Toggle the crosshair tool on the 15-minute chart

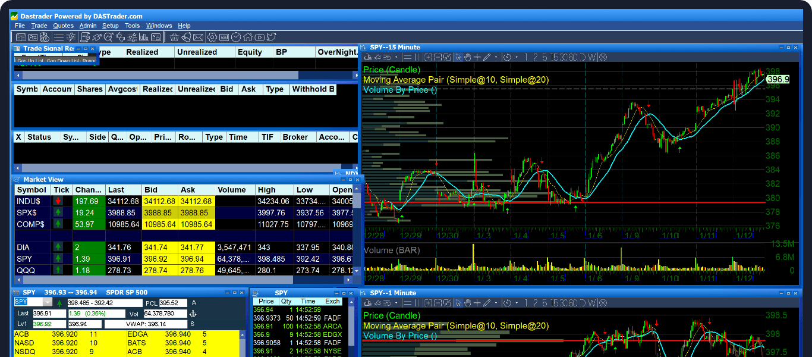coord(477,57)
